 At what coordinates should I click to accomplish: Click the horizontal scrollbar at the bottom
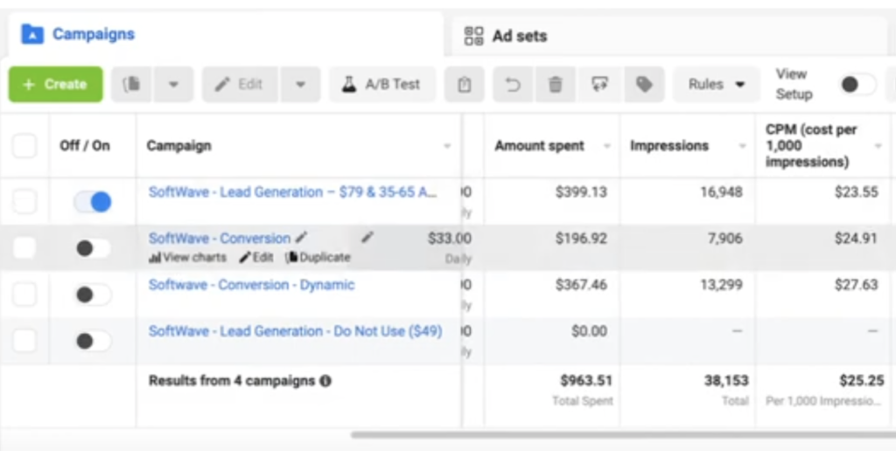[623, 435]
